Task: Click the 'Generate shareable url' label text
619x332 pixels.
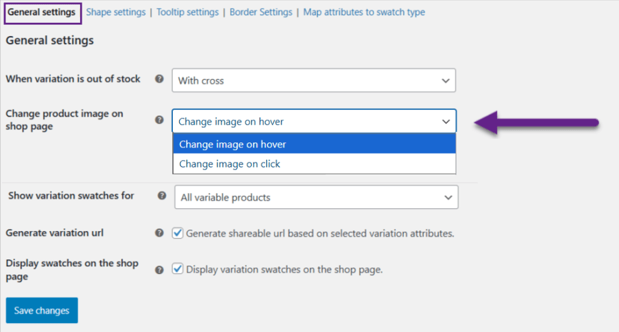Action: [x=320, y=233]
